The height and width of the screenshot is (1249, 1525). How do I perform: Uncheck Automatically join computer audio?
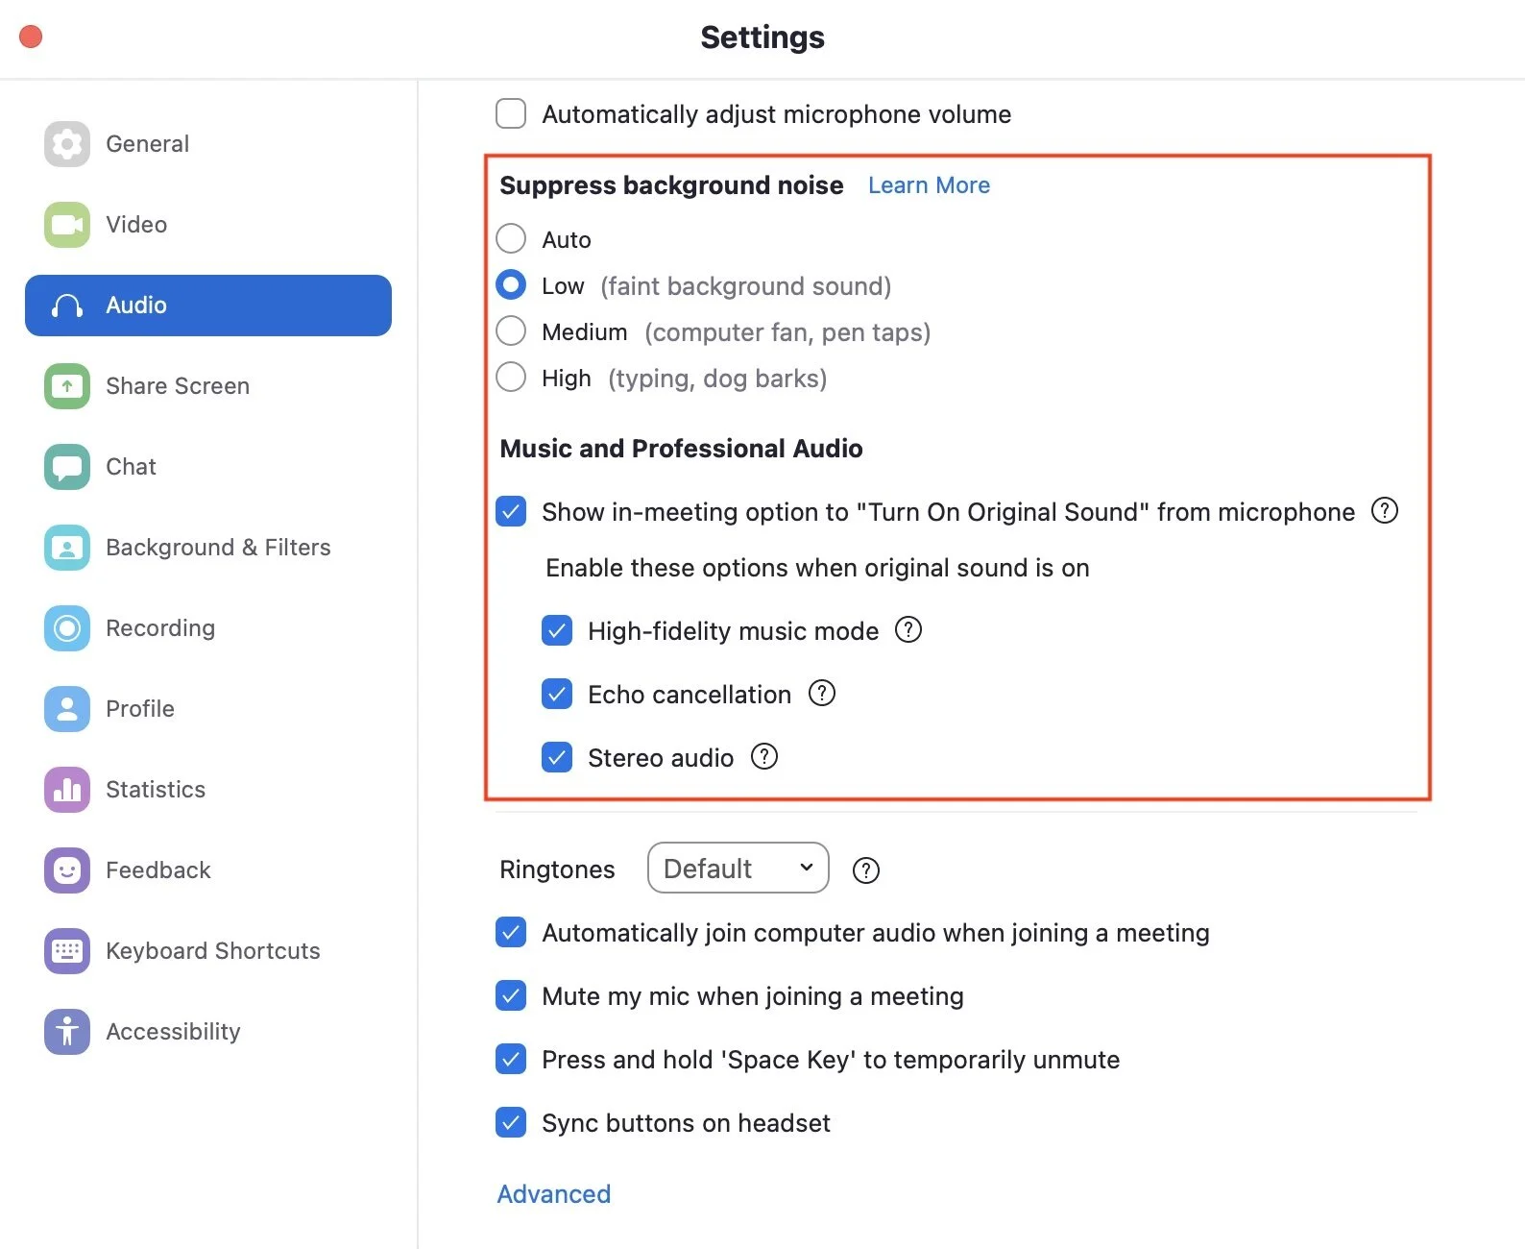(x=511, y=932)
